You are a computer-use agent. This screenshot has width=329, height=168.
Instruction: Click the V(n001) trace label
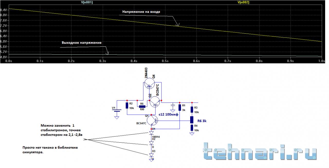(87, 2)
